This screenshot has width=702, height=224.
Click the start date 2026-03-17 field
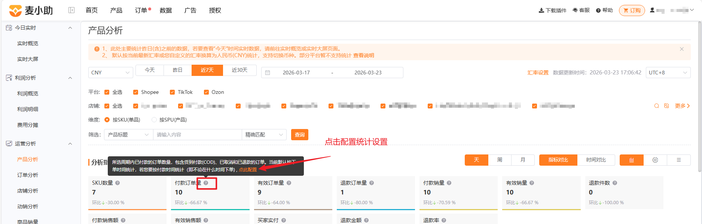pos(296,73)
